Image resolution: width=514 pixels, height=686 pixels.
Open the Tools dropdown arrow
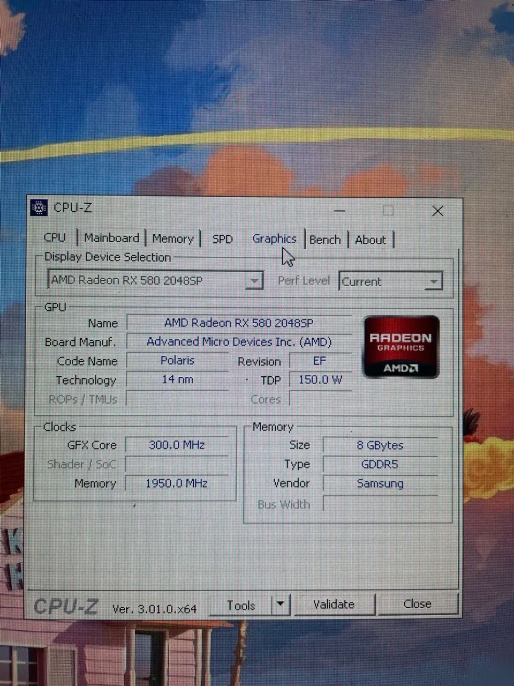pyautogui.click(x=281, y=605)
